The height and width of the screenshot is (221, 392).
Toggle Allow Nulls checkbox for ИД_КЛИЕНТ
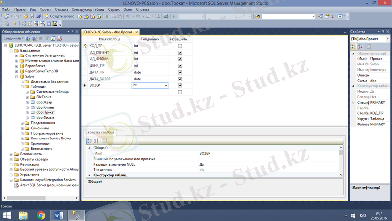(180, 53)
